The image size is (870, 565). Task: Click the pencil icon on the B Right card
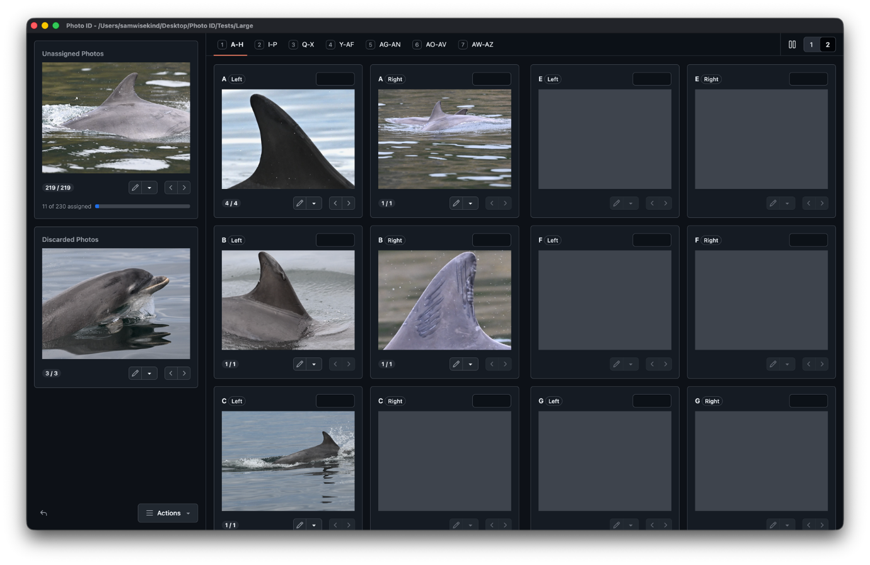(456, 364)
